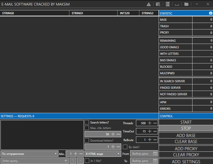Click the plus icon in query field
213x164 pixels.
(66, 161)
